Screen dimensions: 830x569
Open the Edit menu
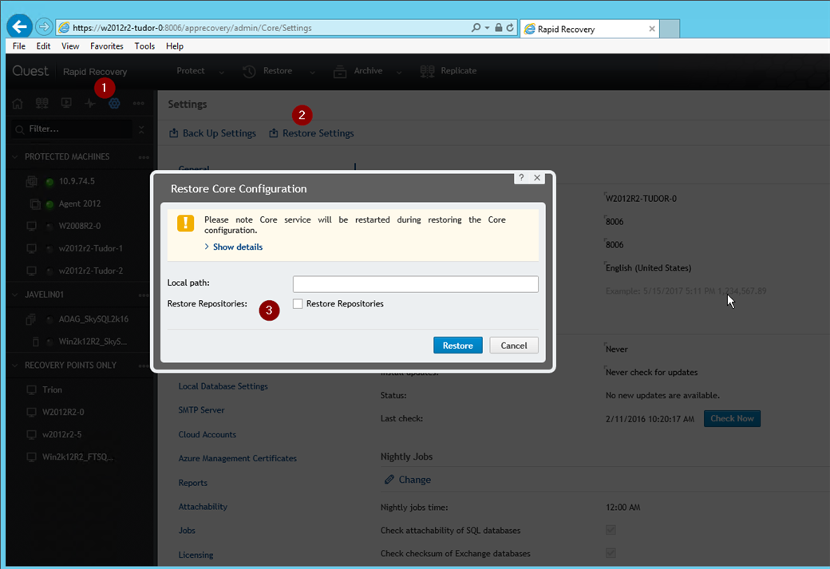coord(43,46)
